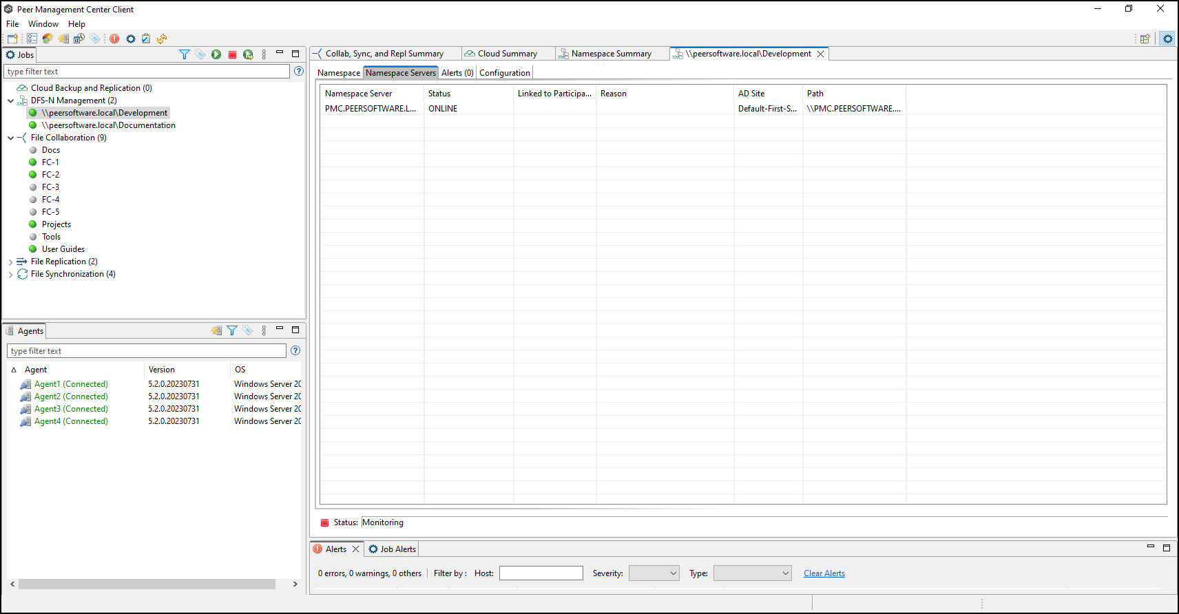This screenshot has width=1179, height=614.
Task: Collapse the File Collaboration tree node
Action: click(x=10, y=138)
